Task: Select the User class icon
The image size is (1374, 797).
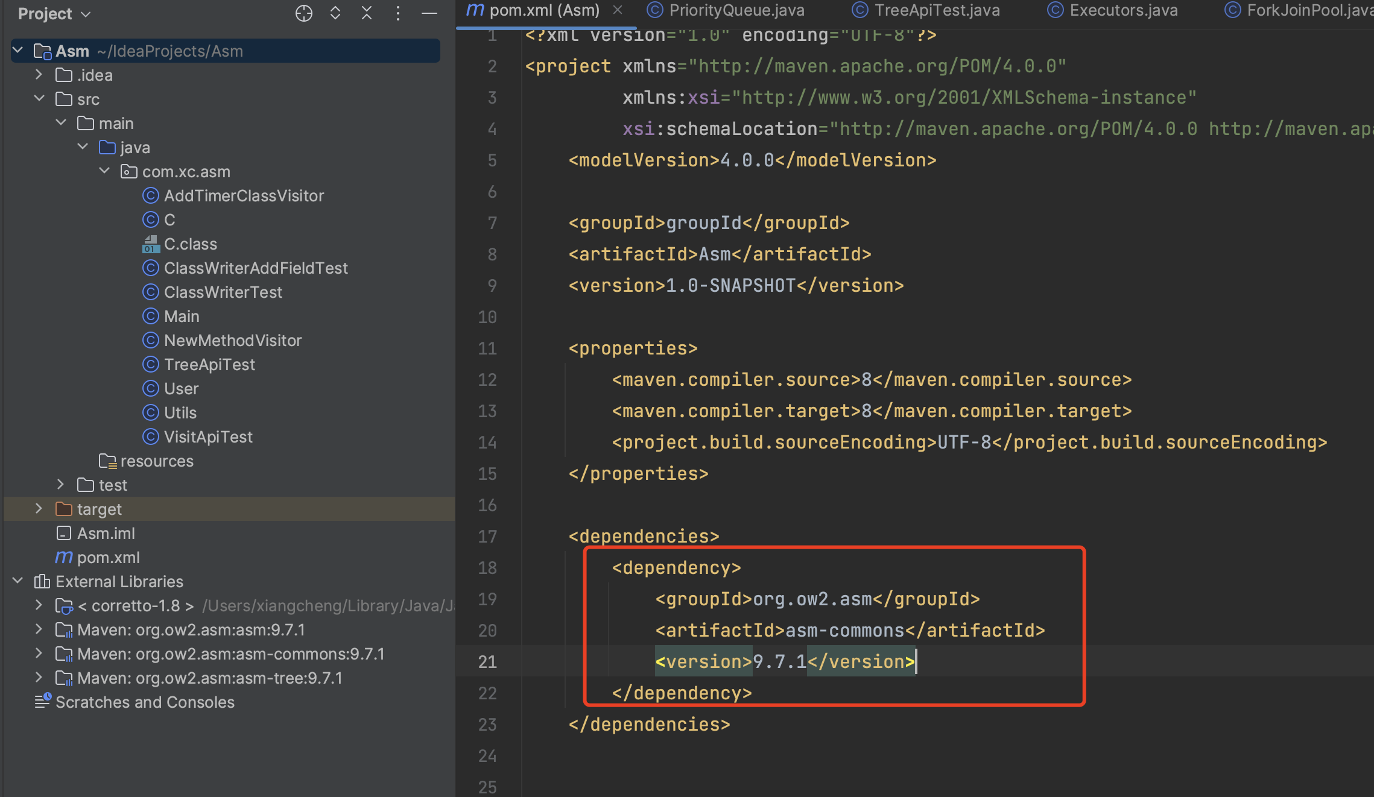Action: pos(150,389)
